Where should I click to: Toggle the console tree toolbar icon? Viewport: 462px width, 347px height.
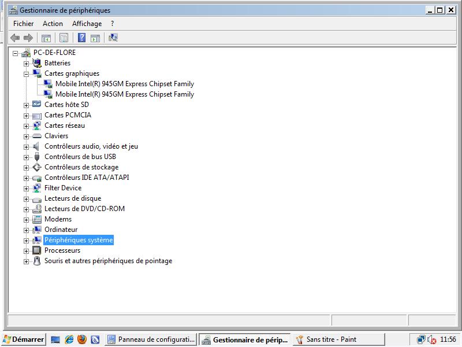[46, 38]
